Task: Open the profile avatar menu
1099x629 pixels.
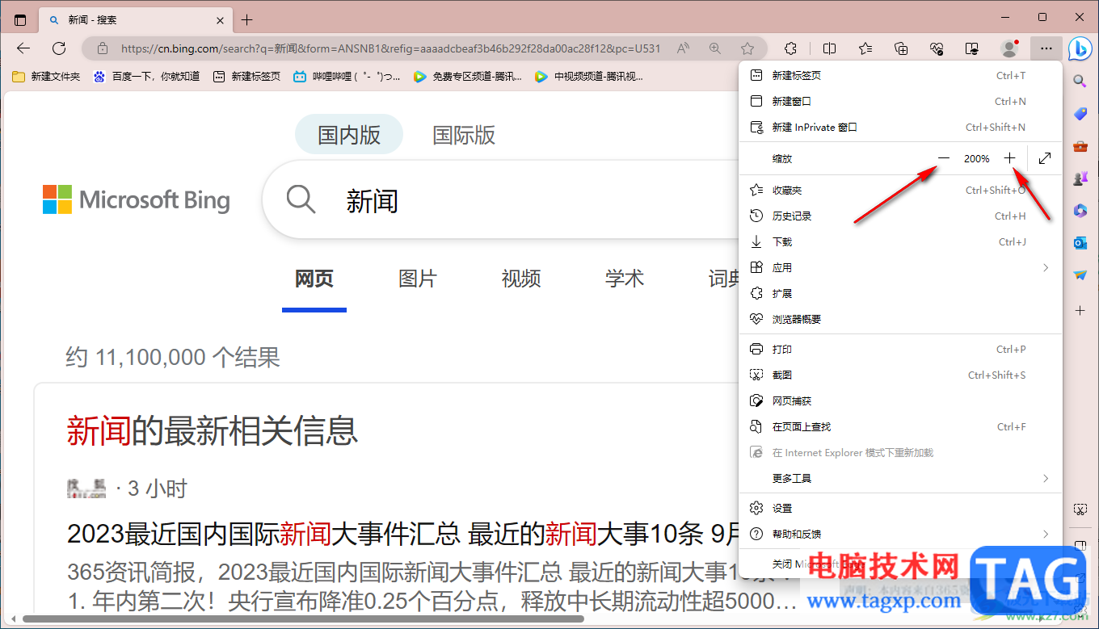Action: tap(1009, 48)
